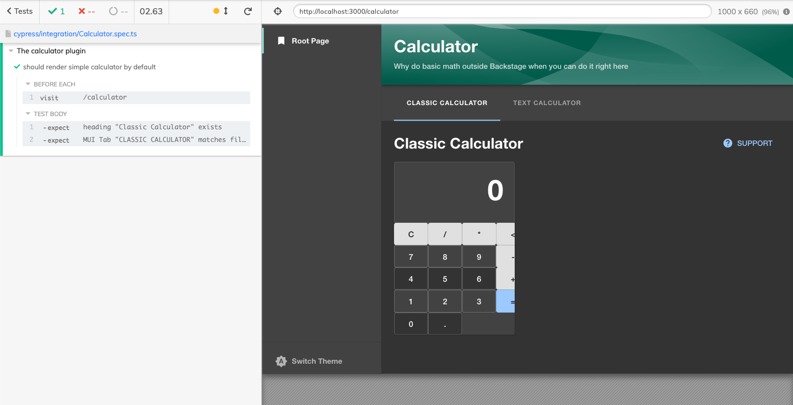Click the Root Page bookmark icon
Screen dimensions: 793x405
pyautogui.click(x=282, y=40)
